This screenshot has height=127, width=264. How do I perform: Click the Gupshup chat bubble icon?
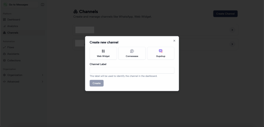tap(161, 51)
